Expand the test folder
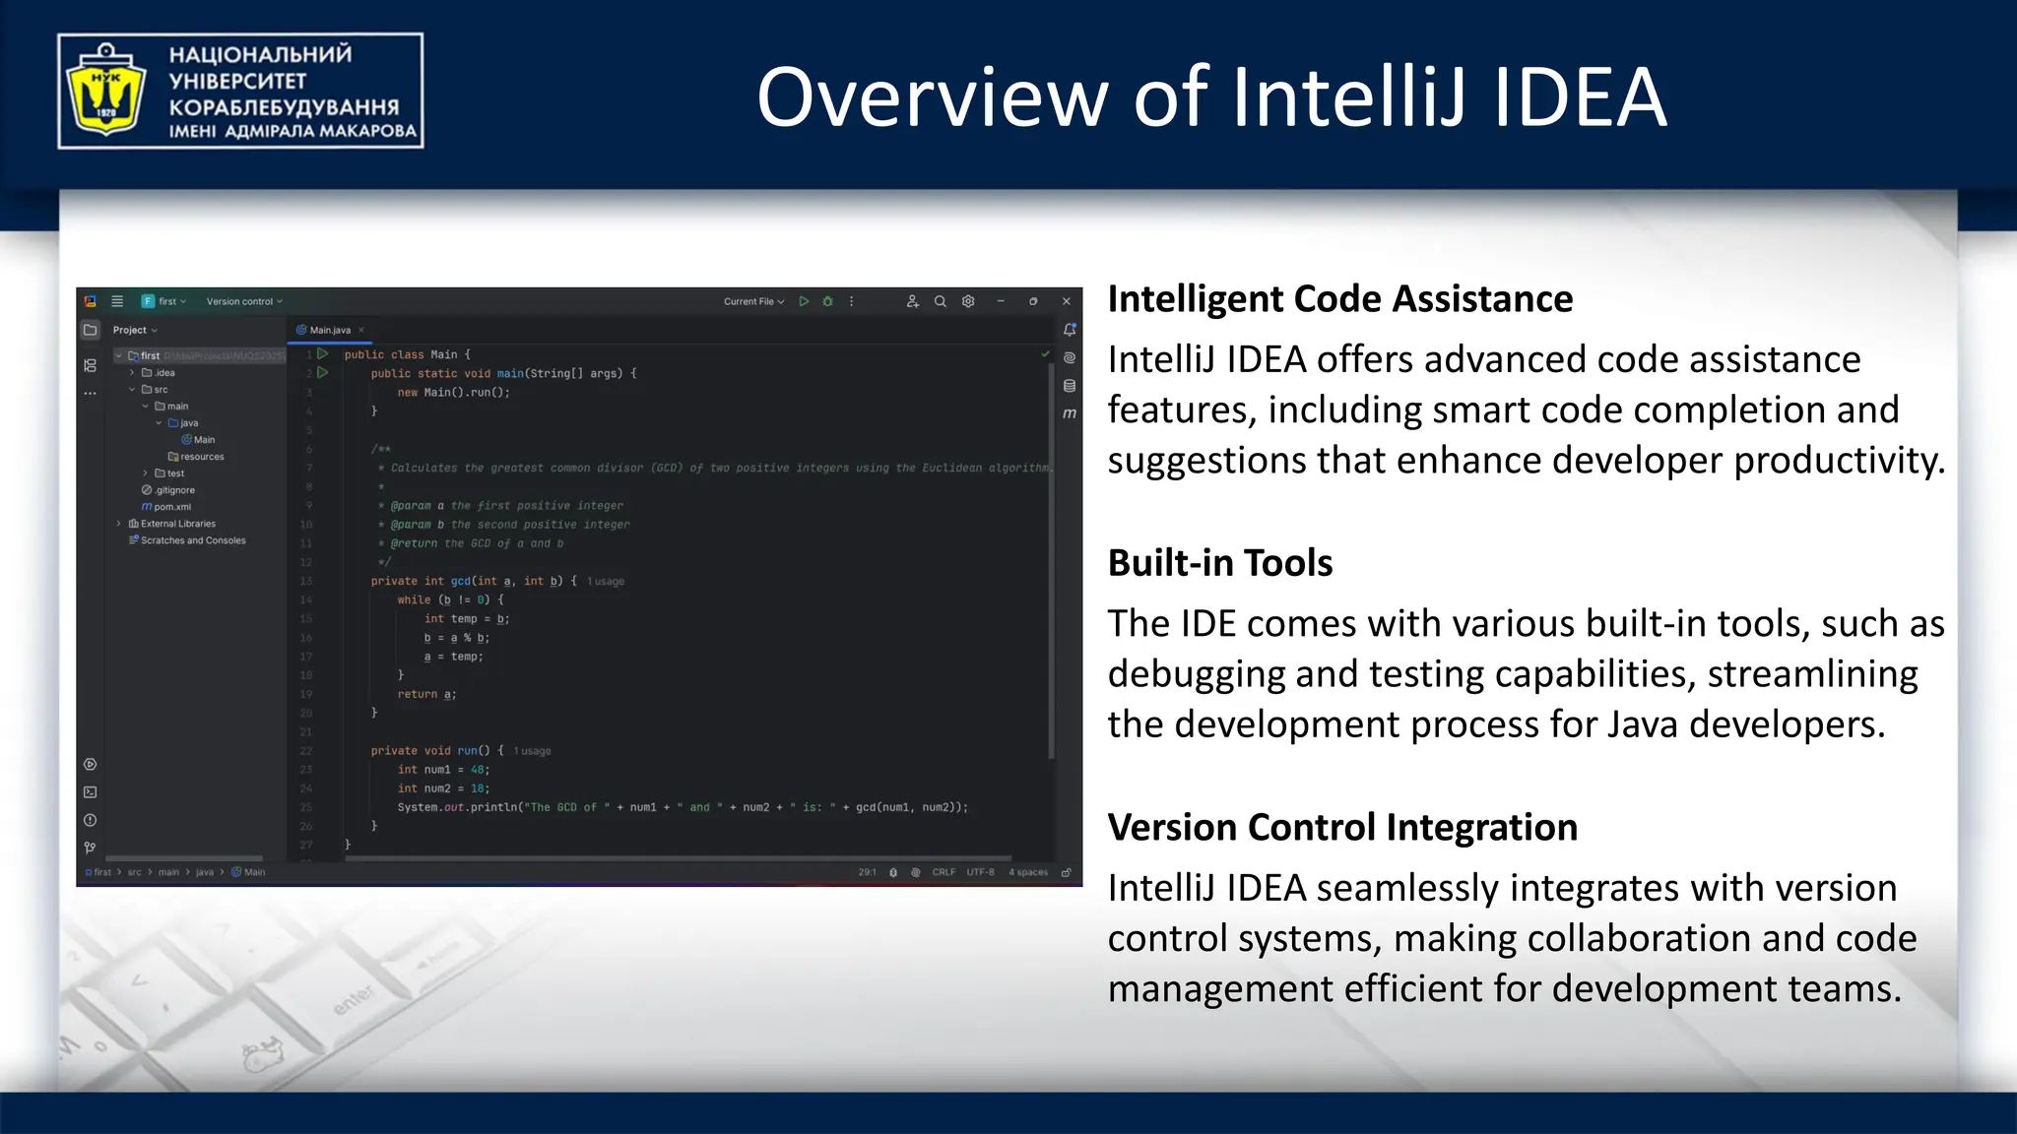 (x=146, y=473)
